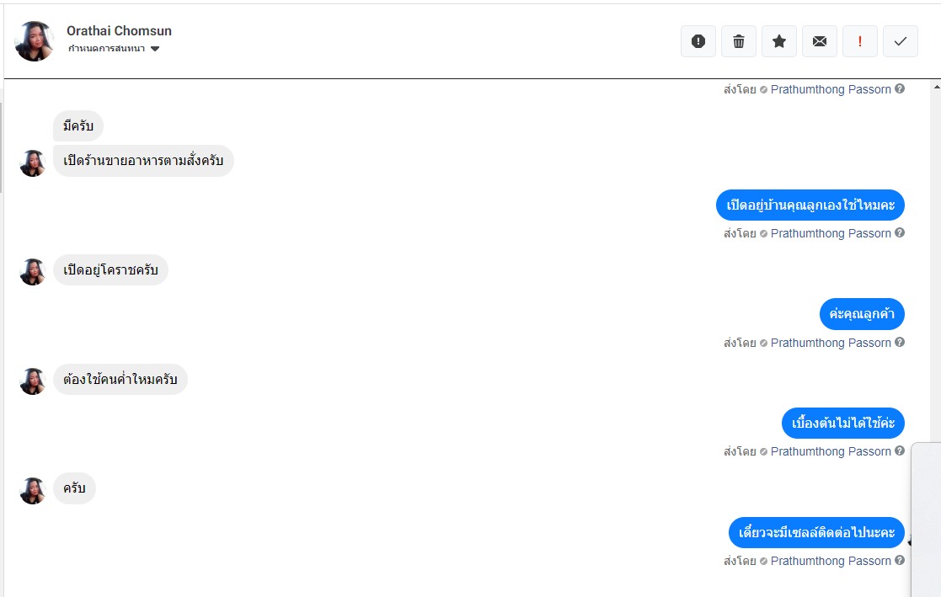The height and width of the screenshot is (597, 941).
Task: Click the avatar beside the "เปิดอยู่โคราชครับ" message
Action: pyautogui.click(x=33, y=272)
